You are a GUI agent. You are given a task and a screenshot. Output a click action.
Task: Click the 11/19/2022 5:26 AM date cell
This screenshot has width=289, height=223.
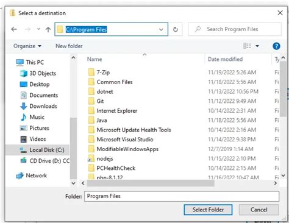[232, 73]
